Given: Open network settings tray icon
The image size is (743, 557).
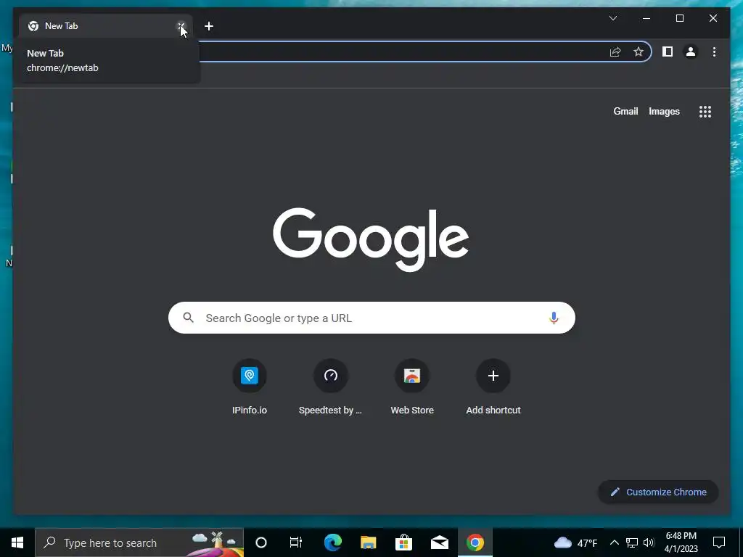Looking at the screenshot, I should (x=632, y=542).
